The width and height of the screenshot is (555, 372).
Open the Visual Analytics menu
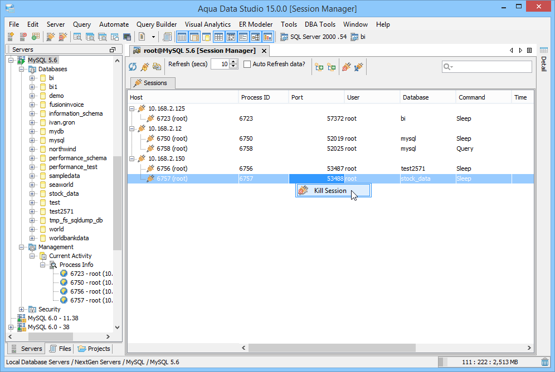[x=208, y=24]
